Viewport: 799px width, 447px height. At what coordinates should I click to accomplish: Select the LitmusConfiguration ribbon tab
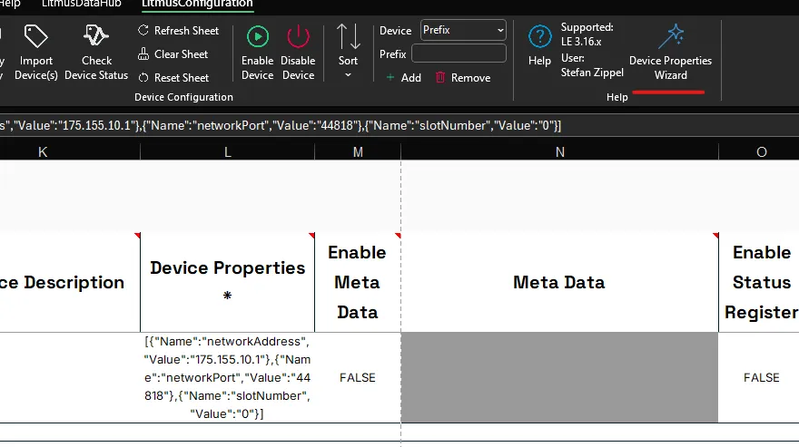[x=197, y=4]
